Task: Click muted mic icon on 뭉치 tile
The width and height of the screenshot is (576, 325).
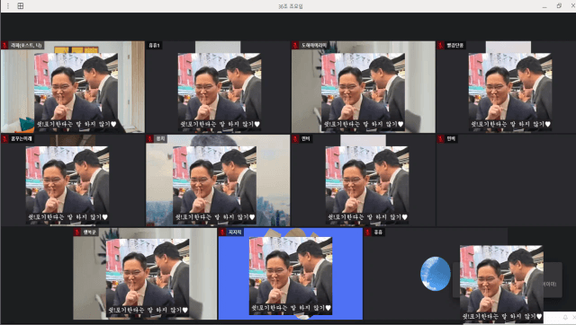Action: point(149,139)
